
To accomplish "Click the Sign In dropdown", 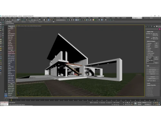I will coord(137,18).
